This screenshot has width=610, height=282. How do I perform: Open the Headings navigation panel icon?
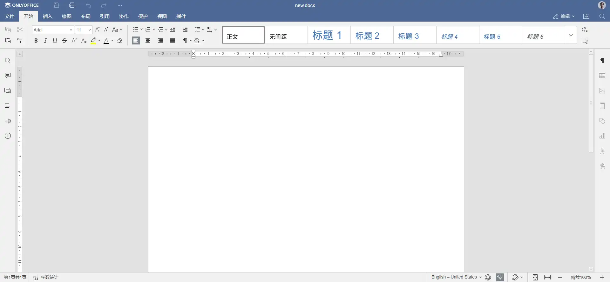(x=8, y=106)
